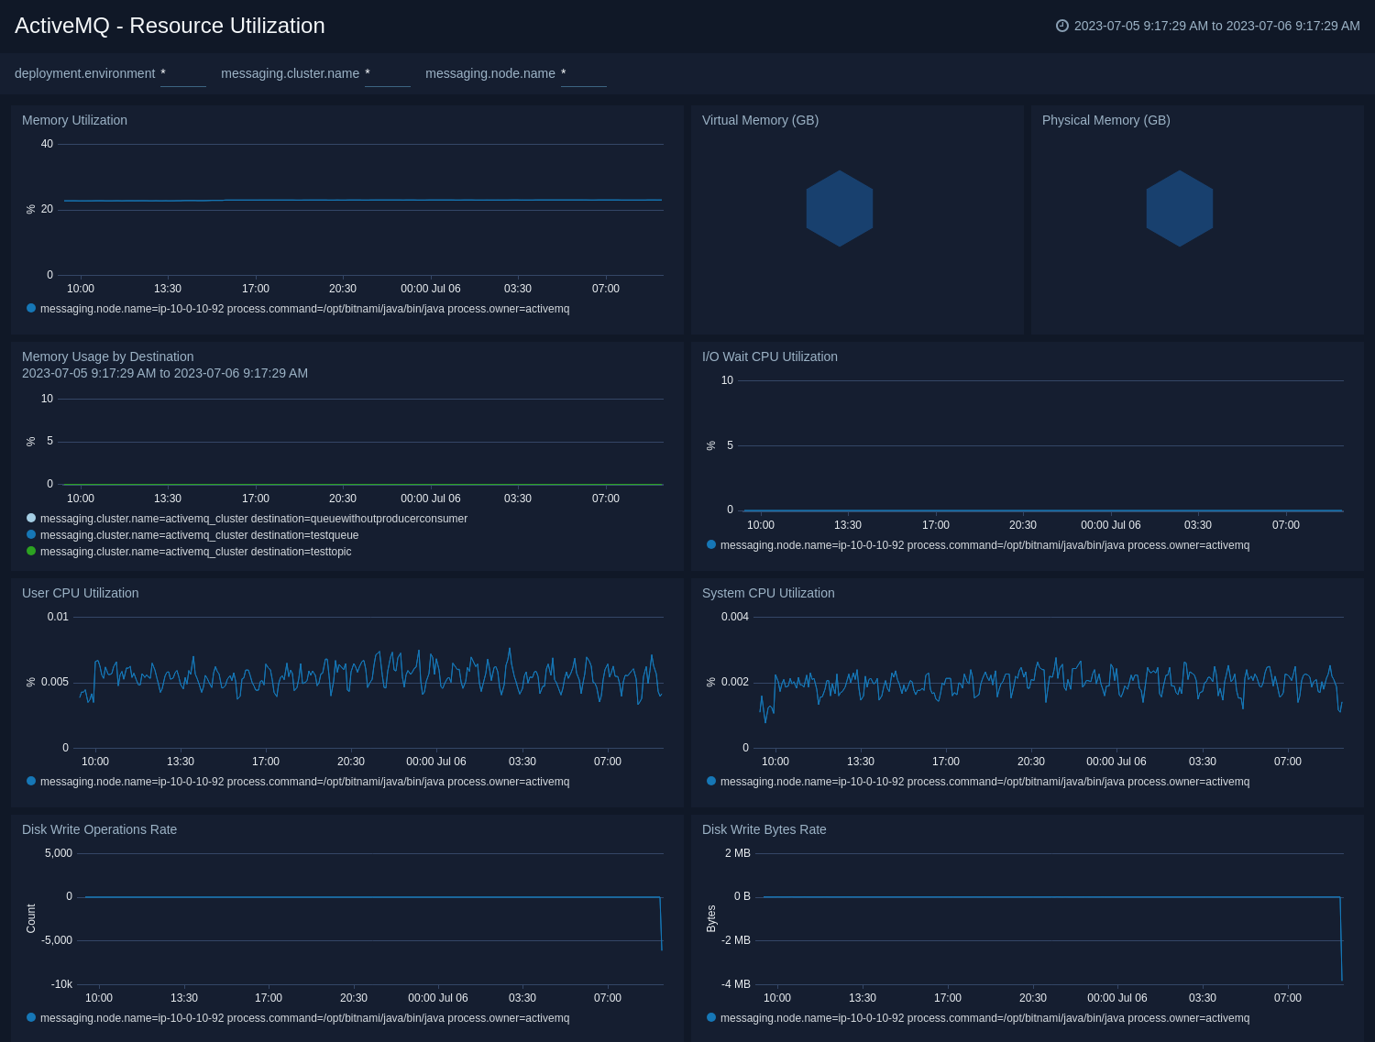Select the Memory Usage by Destination title
The width and height of the screenshot is (1375, 1042).
tap(107, 356)
